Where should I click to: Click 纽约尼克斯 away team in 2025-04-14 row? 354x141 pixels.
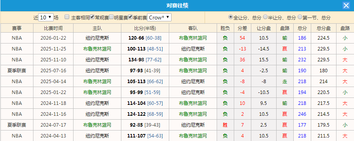(x=193, y=82)
